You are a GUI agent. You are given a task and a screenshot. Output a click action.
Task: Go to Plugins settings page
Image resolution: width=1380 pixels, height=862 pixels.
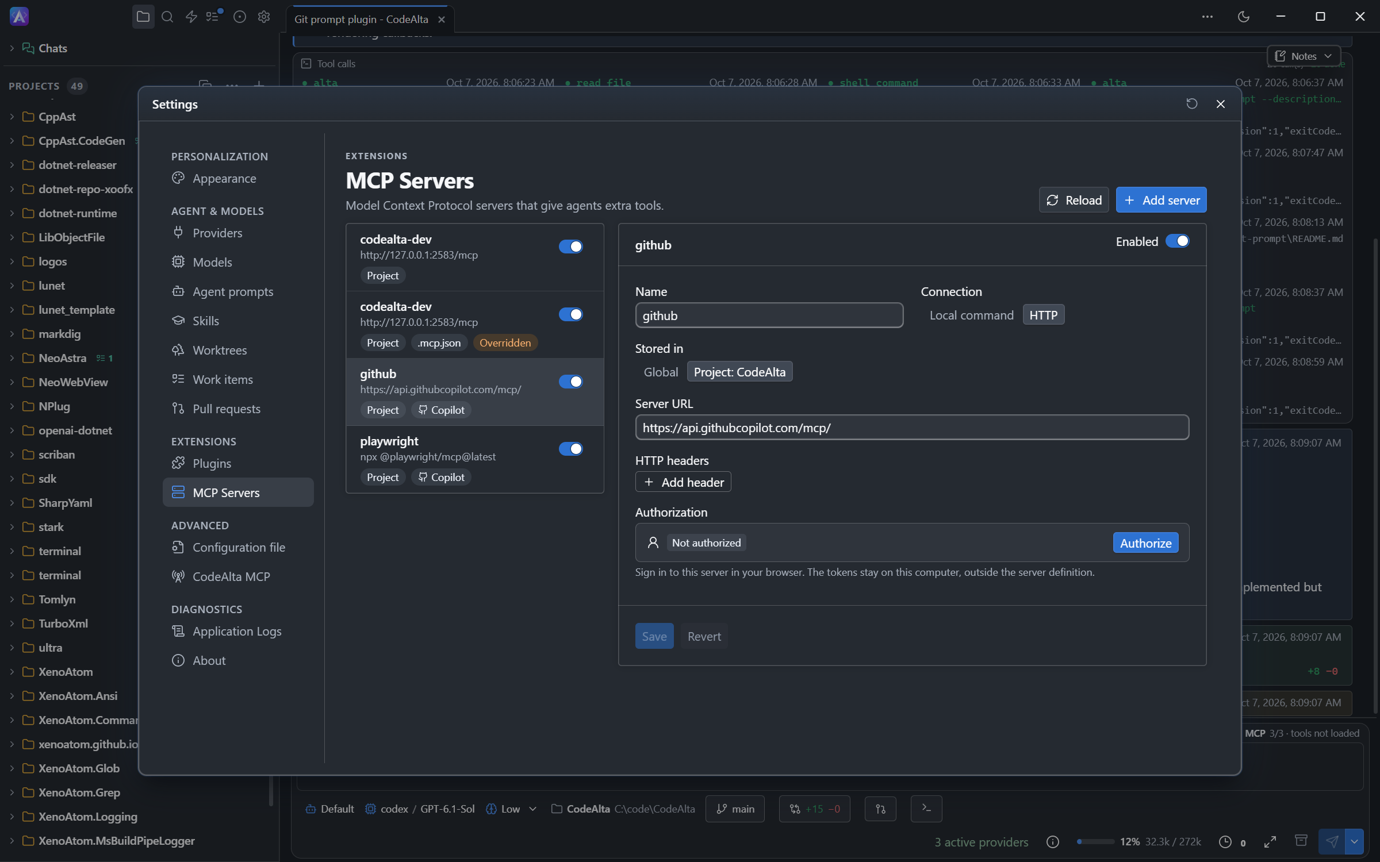(238, 463)
